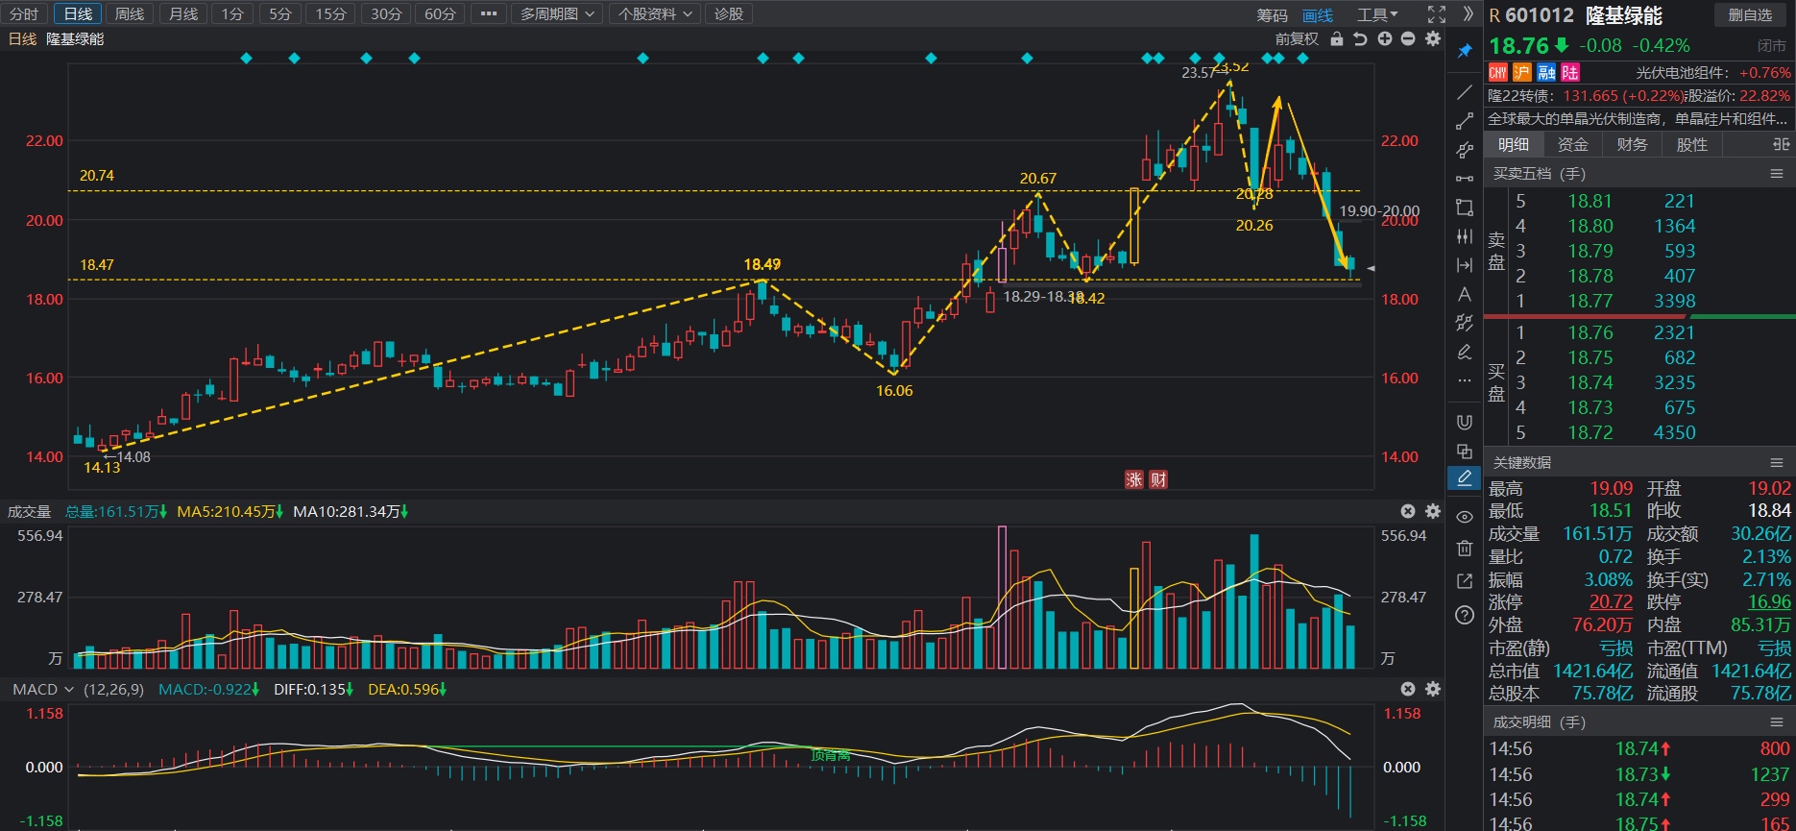The width and height of the screenshot is (1796, 831).
Task: Expand the 工具 tools dropdown
Action: [1377, 14]
